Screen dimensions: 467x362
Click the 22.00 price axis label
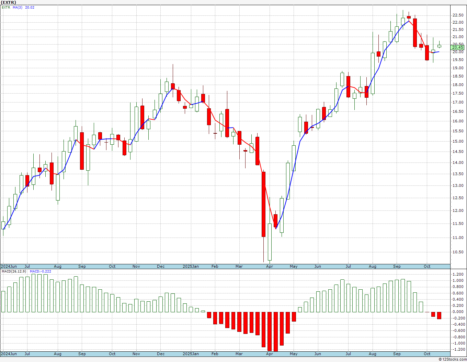coord(458,22)
